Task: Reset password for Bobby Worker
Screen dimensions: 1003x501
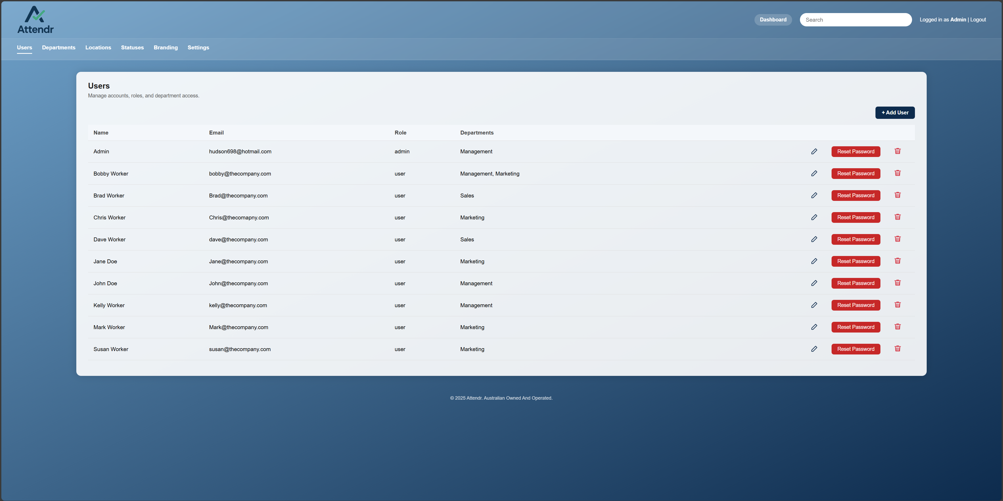Action: tap(855, 174)
